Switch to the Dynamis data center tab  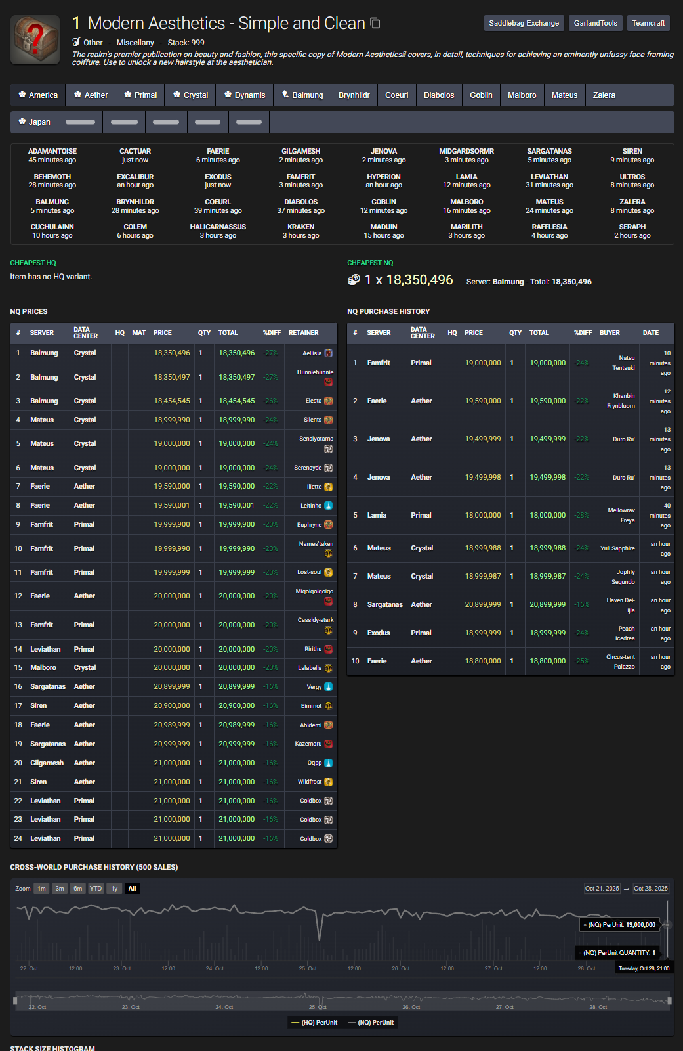245,95
